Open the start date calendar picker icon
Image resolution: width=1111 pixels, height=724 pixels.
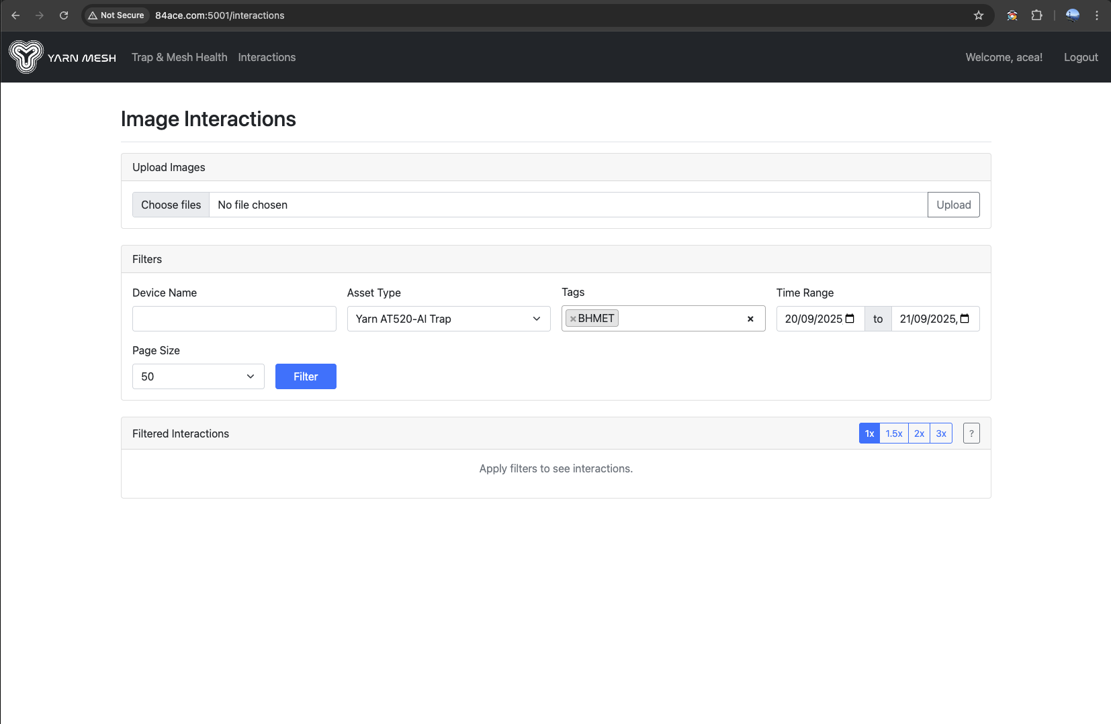click(850, 319)
